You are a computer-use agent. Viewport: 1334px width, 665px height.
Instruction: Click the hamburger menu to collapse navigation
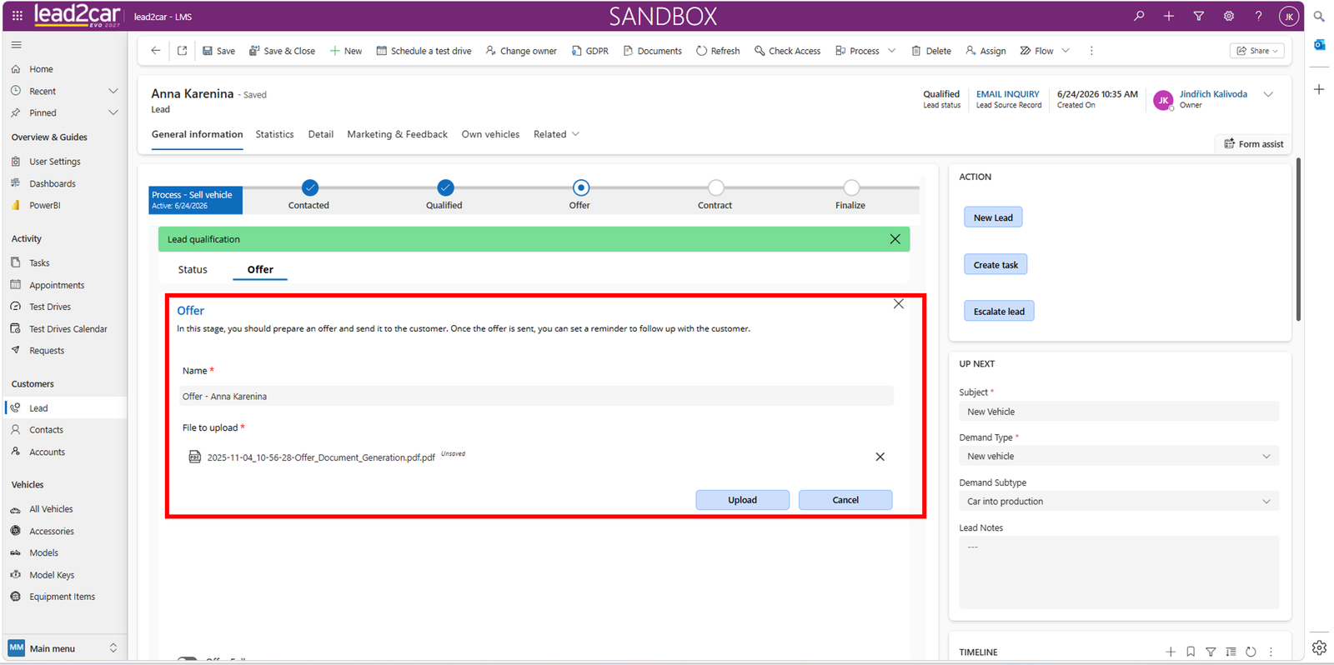click(17, 45)
